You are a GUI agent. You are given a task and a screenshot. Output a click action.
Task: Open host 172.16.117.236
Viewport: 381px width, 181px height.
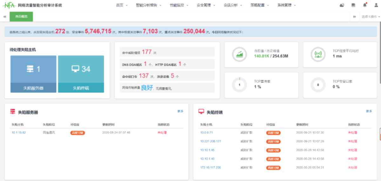[x=211, y=167]
